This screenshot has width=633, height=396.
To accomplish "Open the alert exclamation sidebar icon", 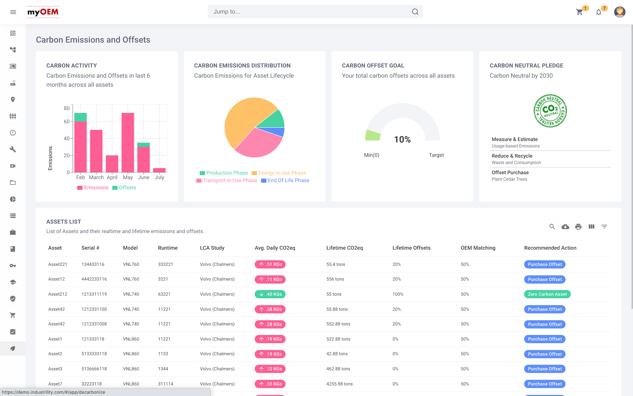I will tap(13, 133).
